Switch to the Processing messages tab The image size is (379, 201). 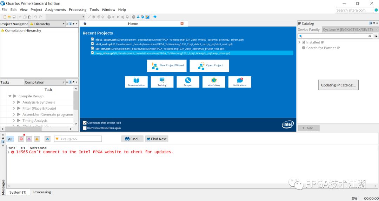(x=42, y=192)
